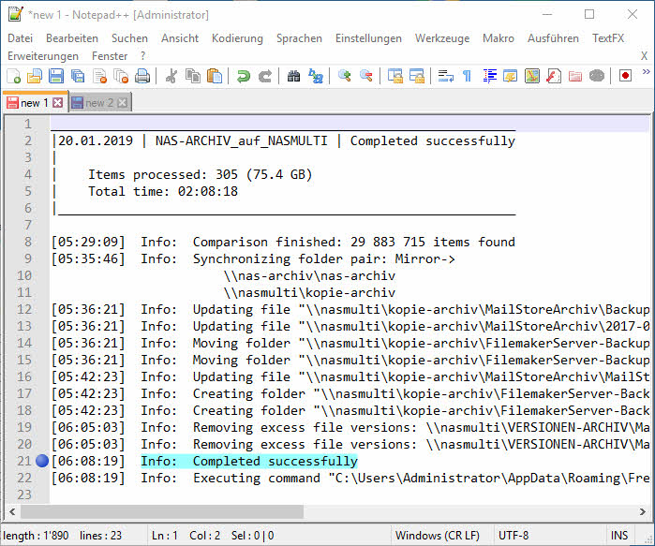The width and height of the screenshot is (655, 546).
Task: Toggle synchronized horizontal scrolling icon
Action: point(417,76)
